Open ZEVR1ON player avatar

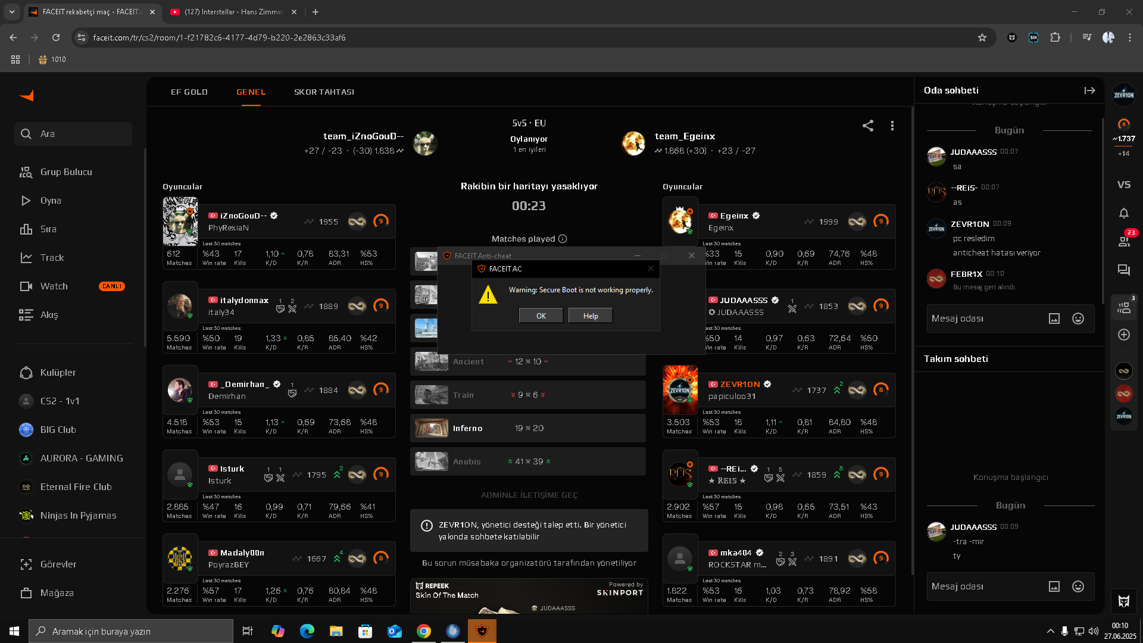pos(680,390)
